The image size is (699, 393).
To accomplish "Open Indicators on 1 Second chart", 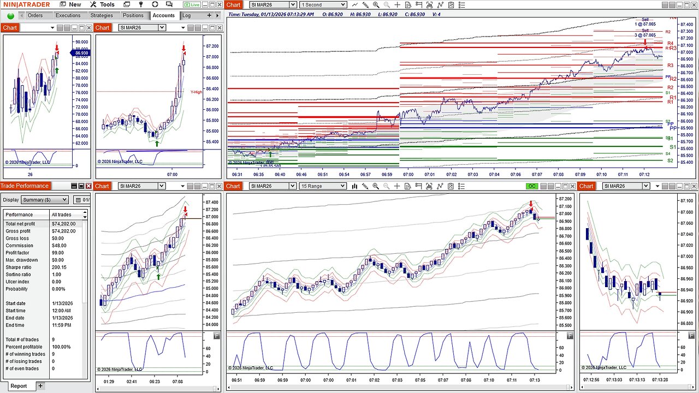I will tap(440, 4).
